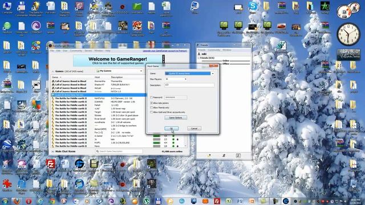
Task: Click the Description text field in Host Game
Action: coord(189,85)
